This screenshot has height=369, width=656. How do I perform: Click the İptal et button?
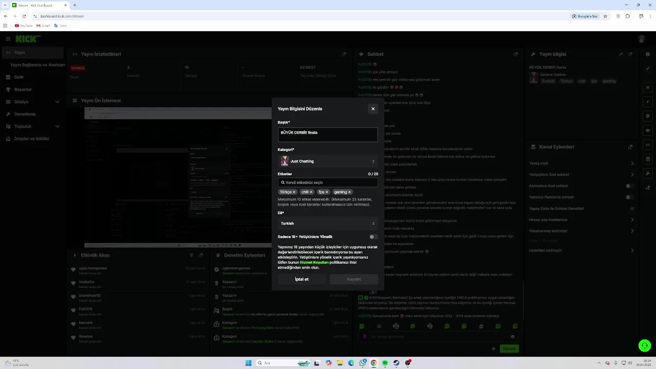pos(302,279)
